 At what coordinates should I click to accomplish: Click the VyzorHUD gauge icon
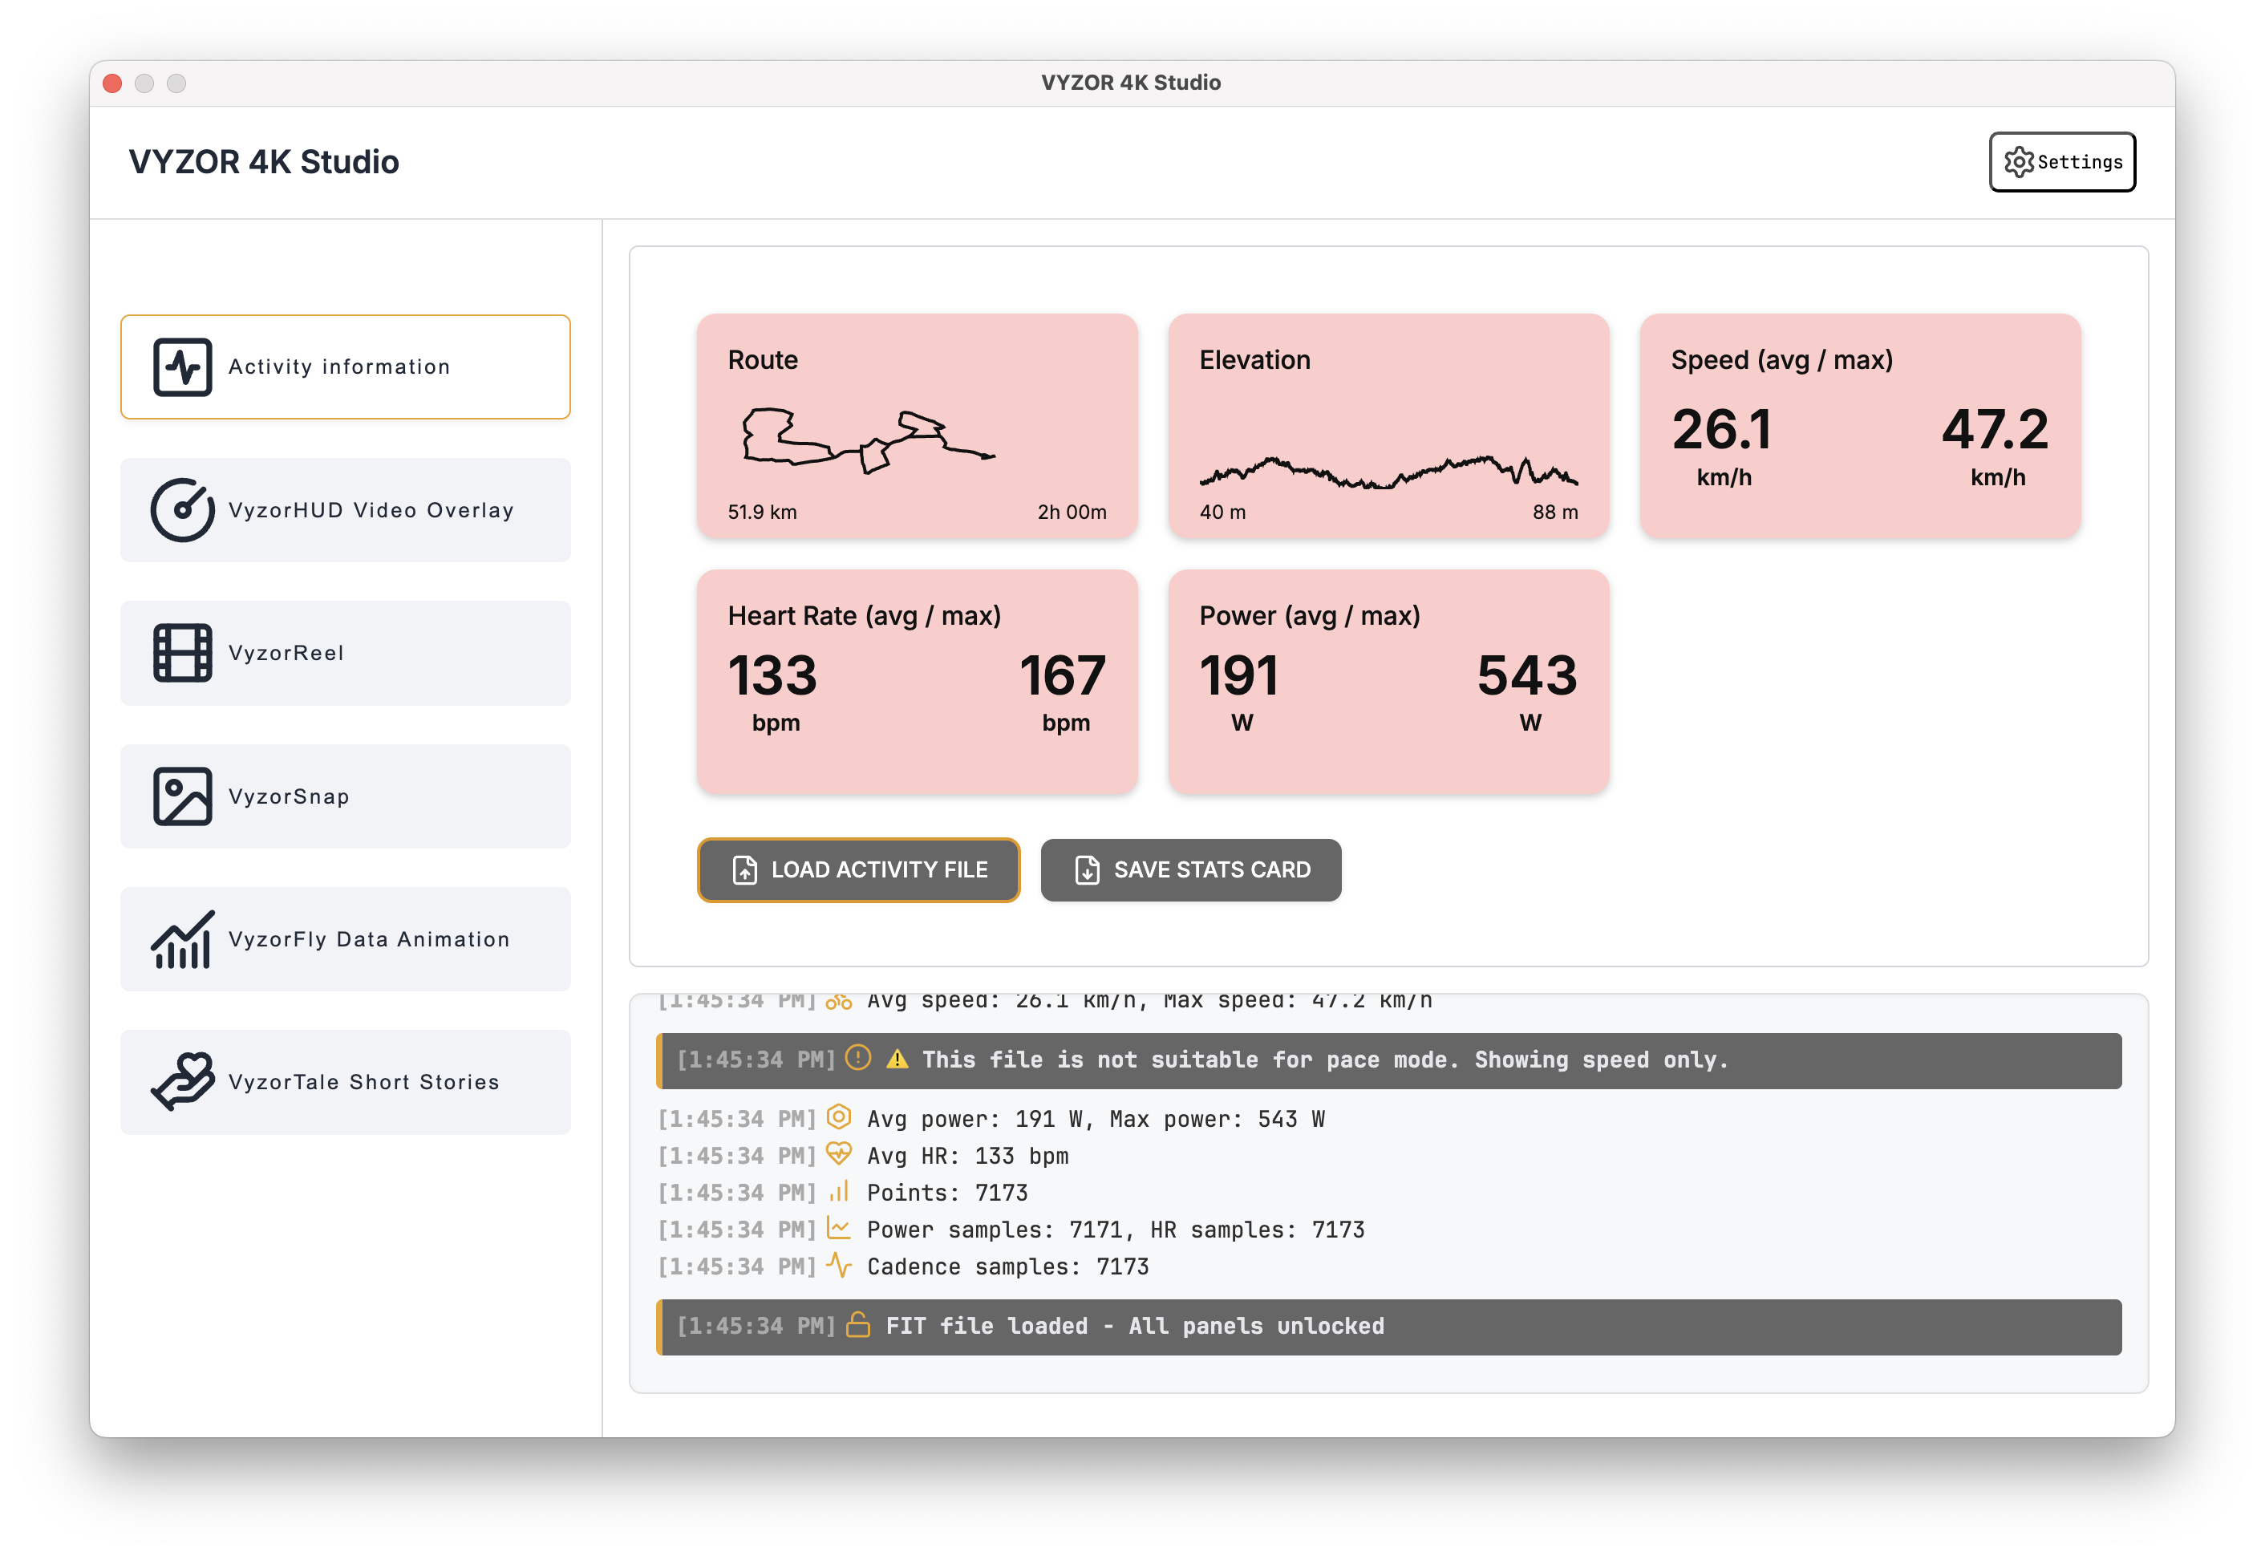click(x=182, y=510)
